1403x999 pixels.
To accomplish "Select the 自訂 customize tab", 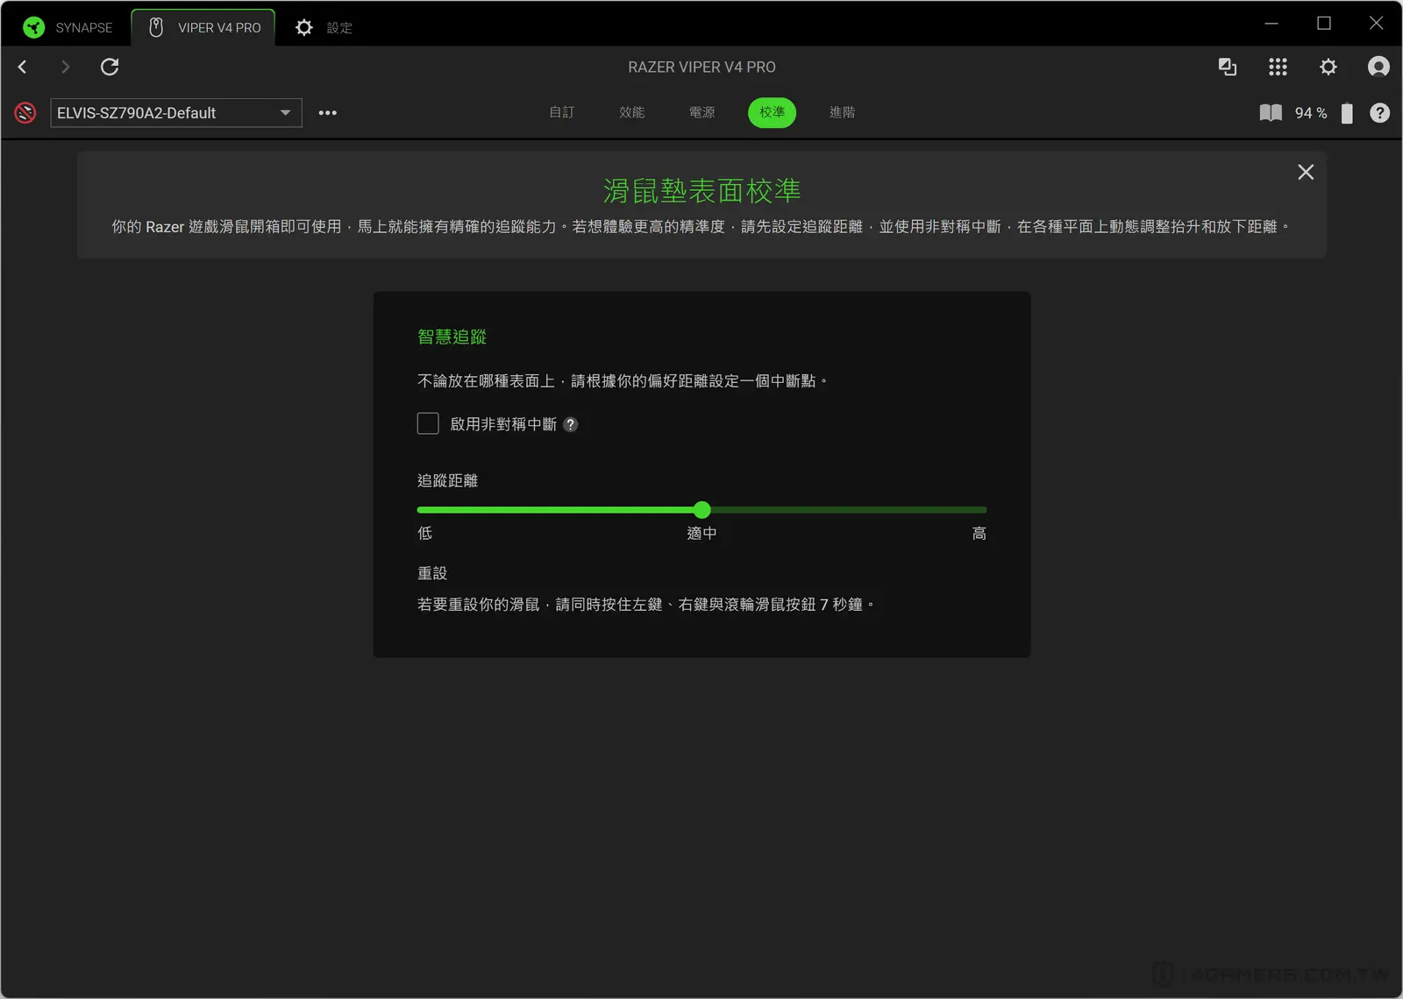I will [x=561, y=112].
